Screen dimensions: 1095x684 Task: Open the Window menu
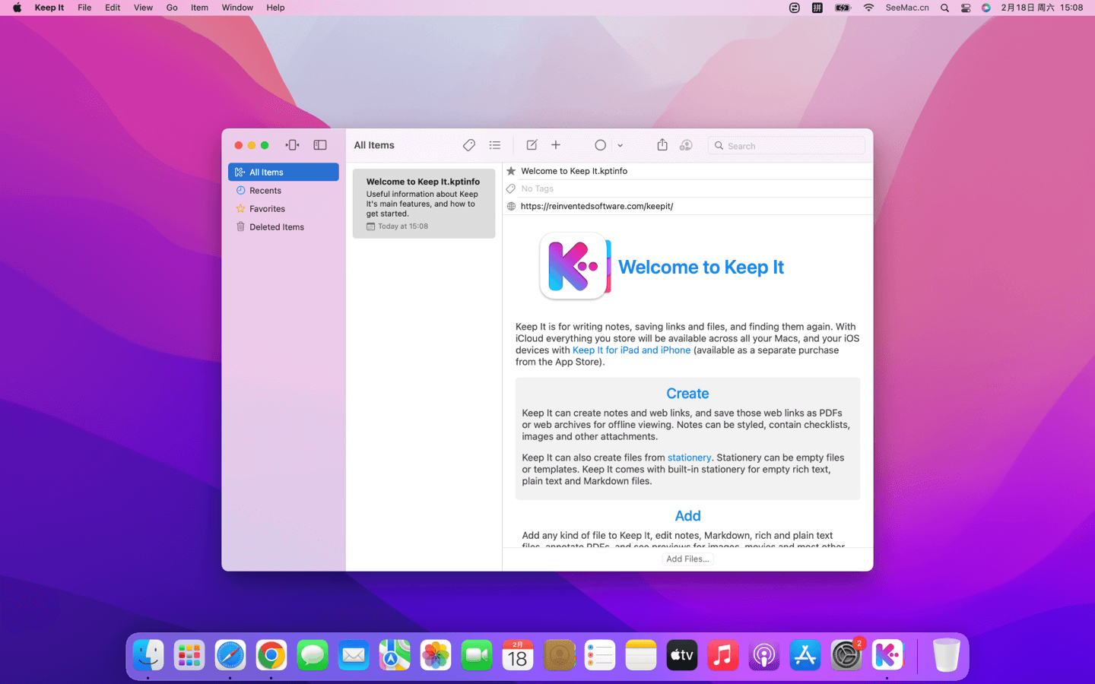point(237,8)
